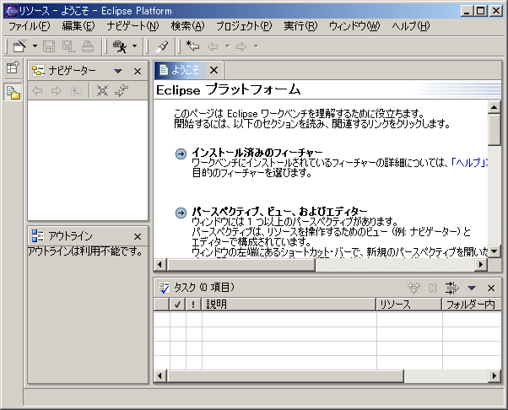Click the New wizard toolbar icon

[19, 46]
